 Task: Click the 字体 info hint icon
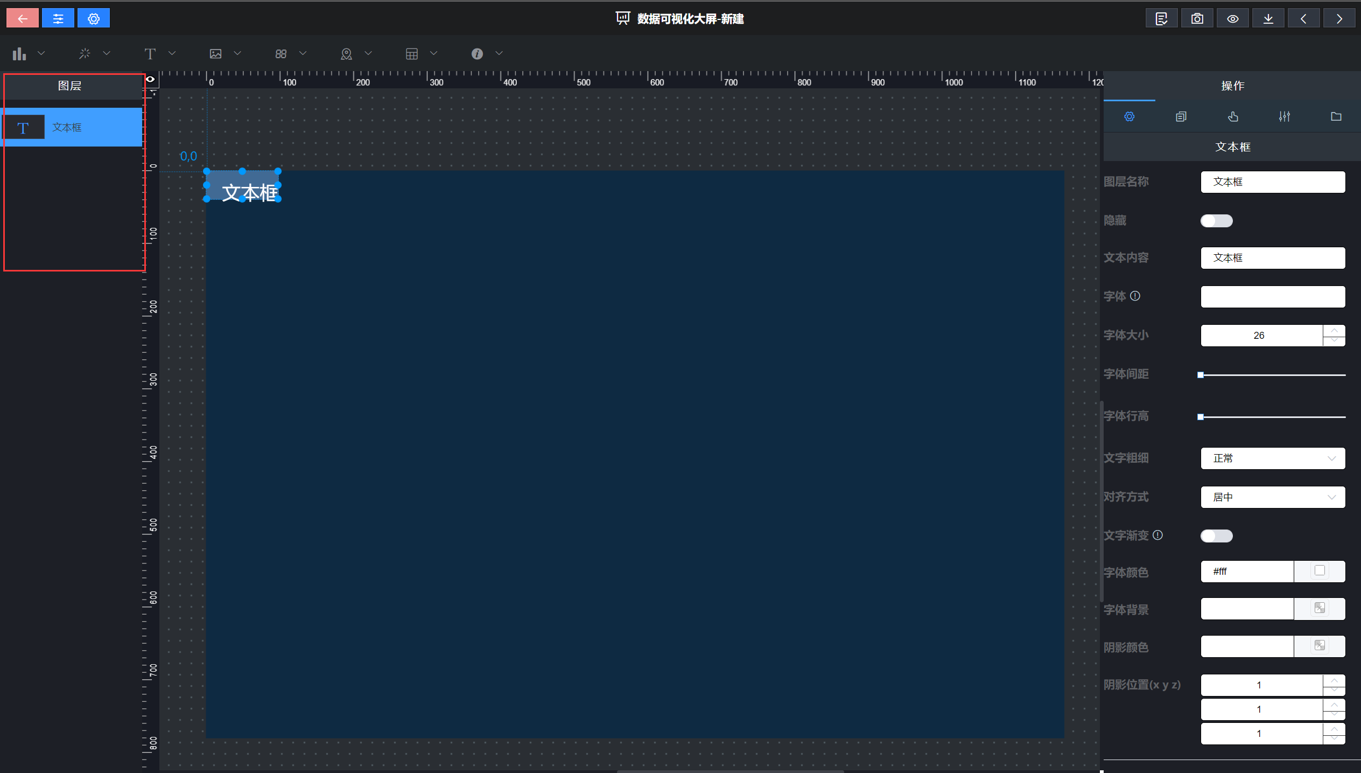pyautogui.click(x=1135, y=296)
